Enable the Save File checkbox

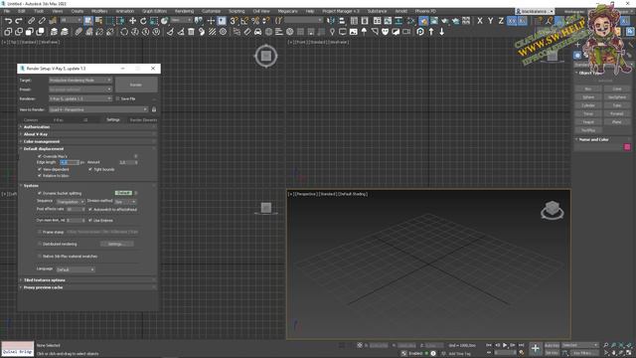(117, 98)
